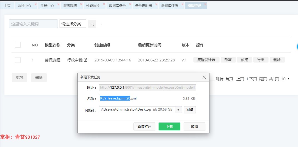Switch to the 服务跟踪 tab
The height and width of the screenshot is (147, 298).
pos(70,6)
